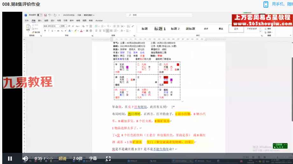The image size is (293, 164).
Task: Justify the paragraph text
Action: pos(108,31)
